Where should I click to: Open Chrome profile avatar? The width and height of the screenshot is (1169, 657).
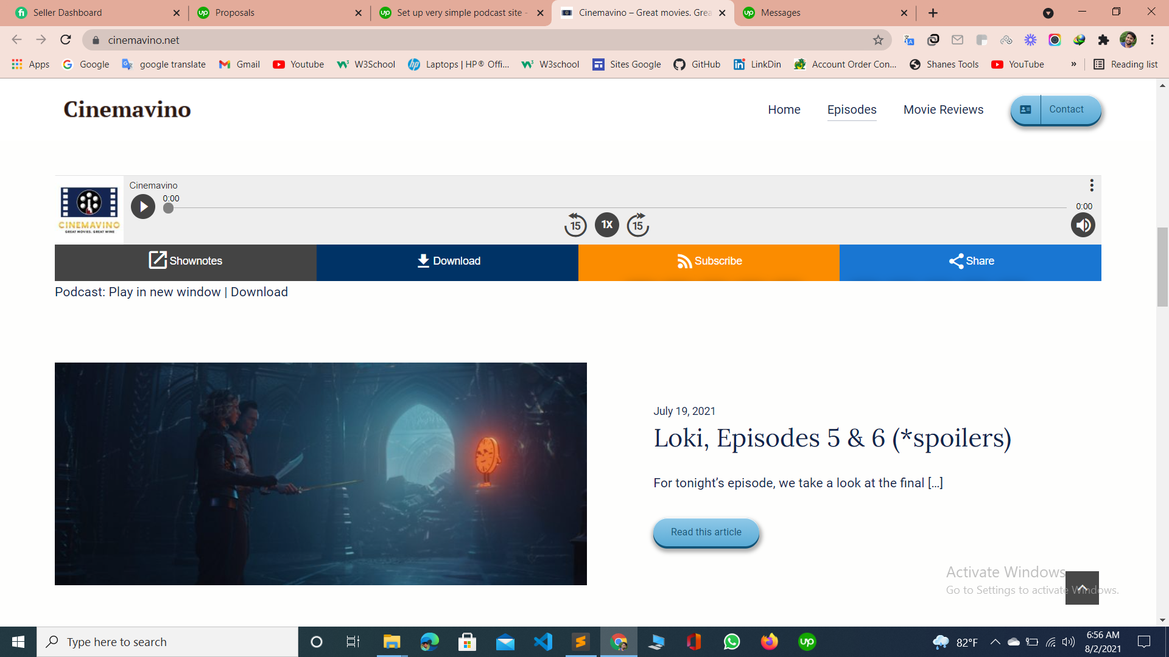click(1128, 40)
